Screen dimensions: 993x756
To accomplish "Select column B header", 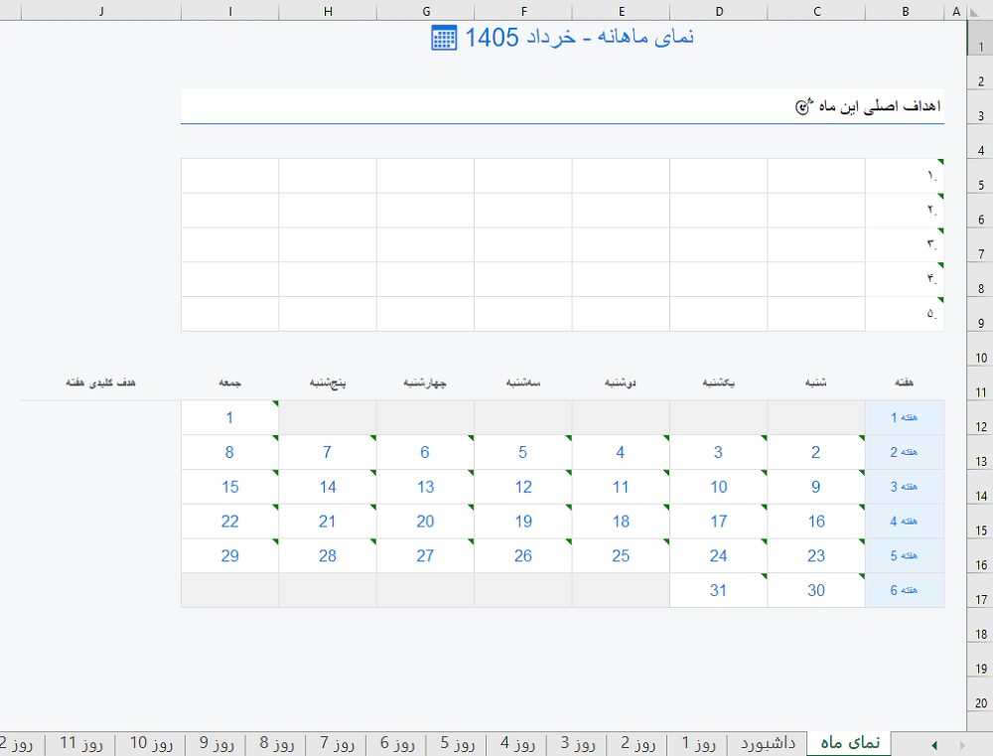I will (905, 12).
